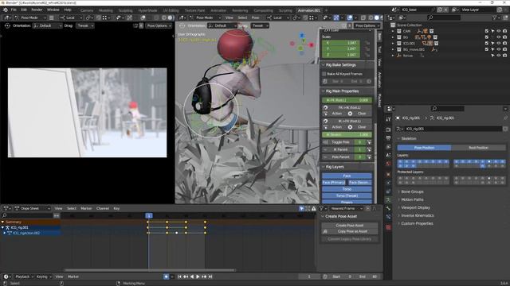Click the new scene icon next to the scene name
The image size is (510, 286).
pos(440,10)
